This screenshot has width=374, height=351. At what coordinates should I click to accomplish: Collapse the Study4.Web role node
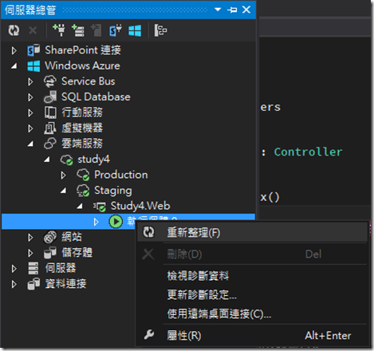click(x=80, y=206)
